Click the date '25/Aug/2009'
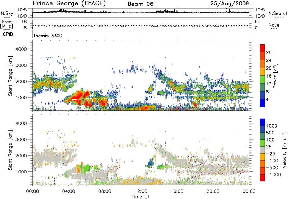288x199 pixels. [230, 3]
